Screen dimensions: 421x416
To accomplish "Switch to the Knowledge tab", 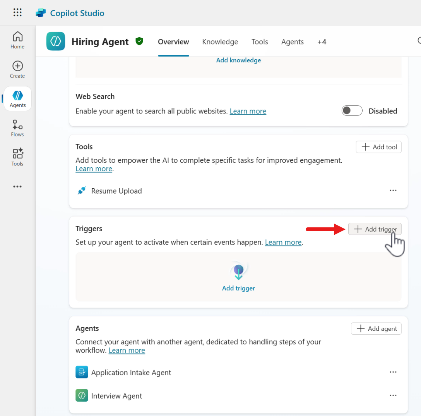I will point(220,42).
